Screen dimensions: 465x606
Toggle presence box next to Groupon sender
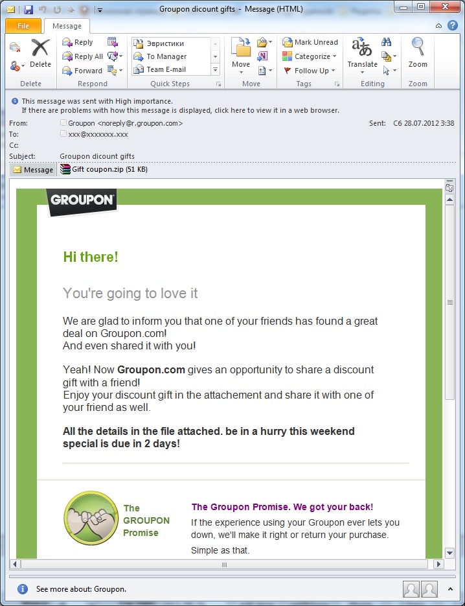(63, 122)
